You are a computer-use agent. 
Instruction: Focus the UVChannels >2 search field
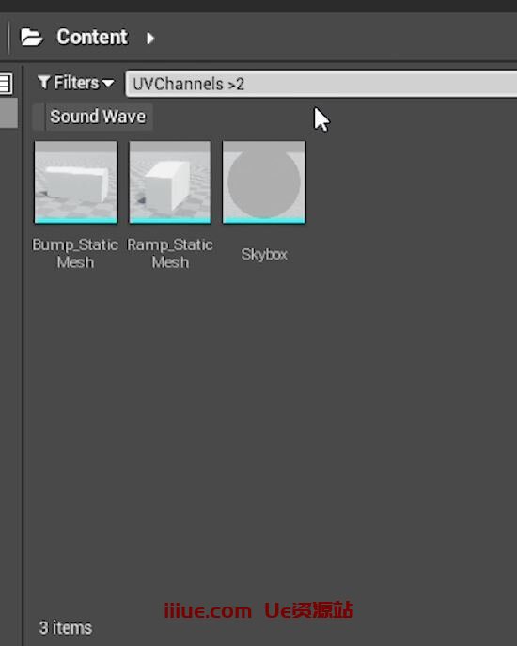(x=321, y=84)
